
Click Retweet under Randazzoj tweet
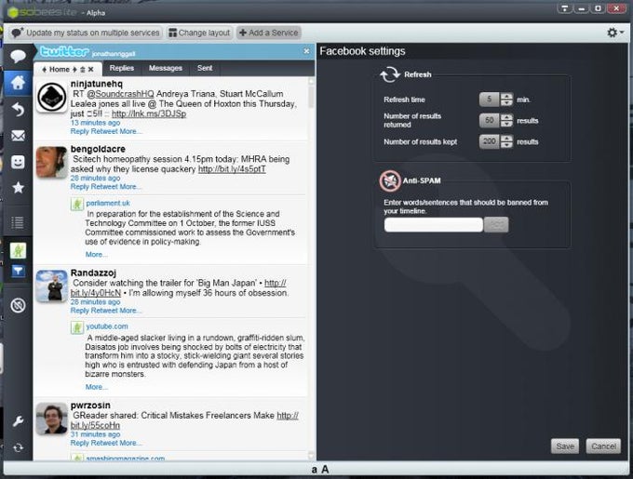tap(104, 311)
